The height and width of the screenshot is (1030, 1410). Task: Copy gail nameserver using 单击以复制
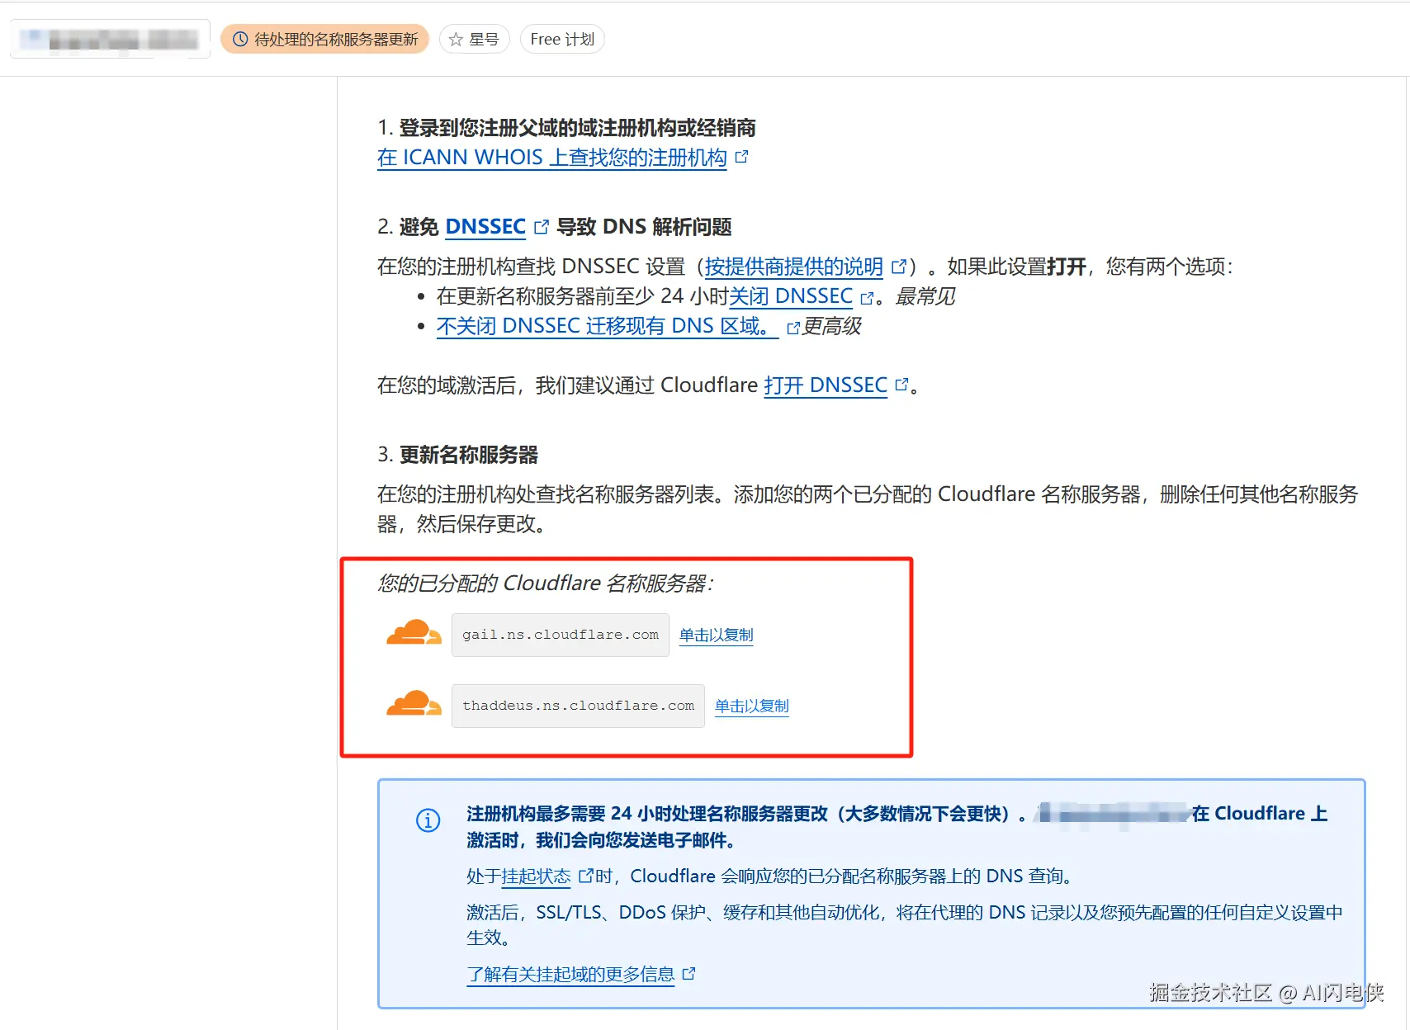click(715, 635)
